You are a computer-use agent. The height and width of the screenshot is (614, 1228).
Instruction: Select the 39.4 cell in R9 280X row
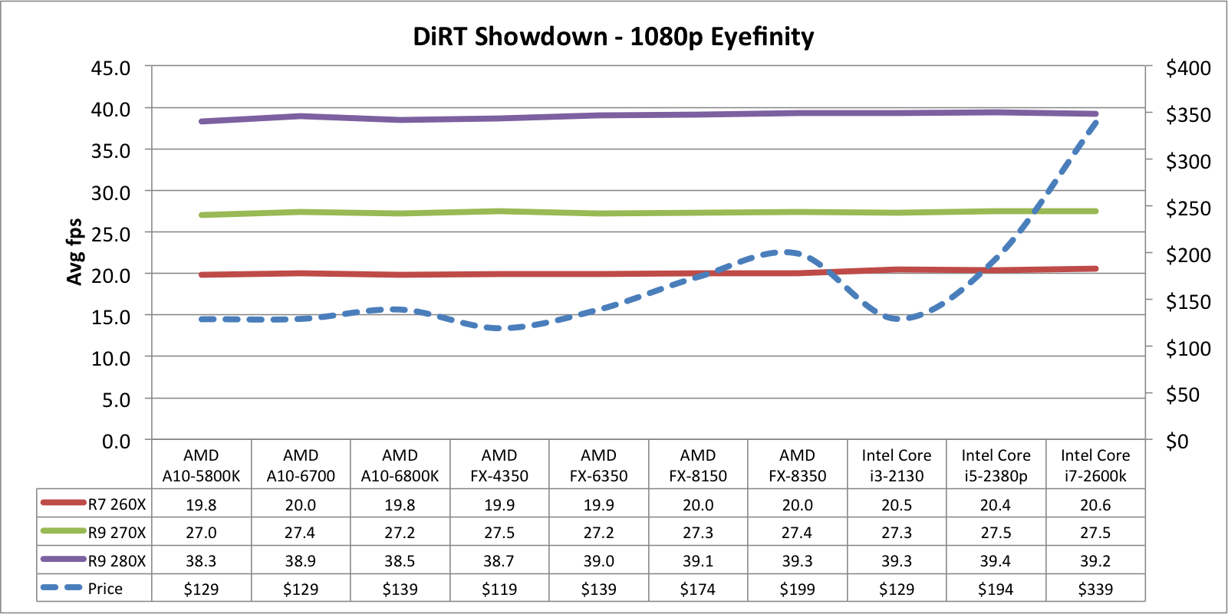(996, 561)
